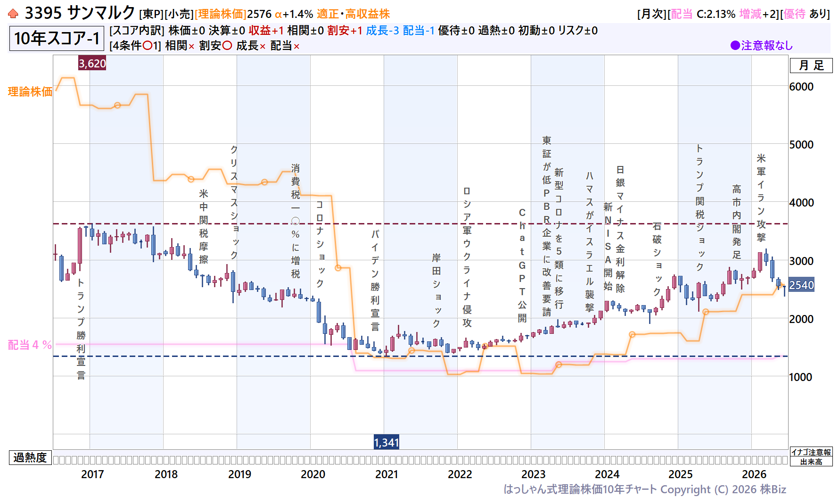The height and width of the screenshot is (497, 839).
Task: Click the 1,341 low price label
Action: tap(386, 442)
